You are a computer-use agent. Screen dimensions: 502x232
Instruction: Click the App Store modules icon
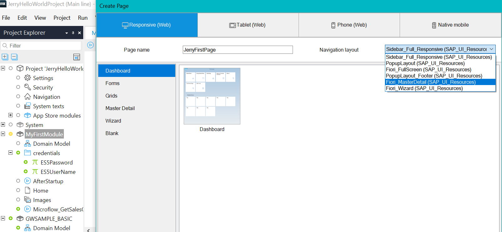(28, 115)
